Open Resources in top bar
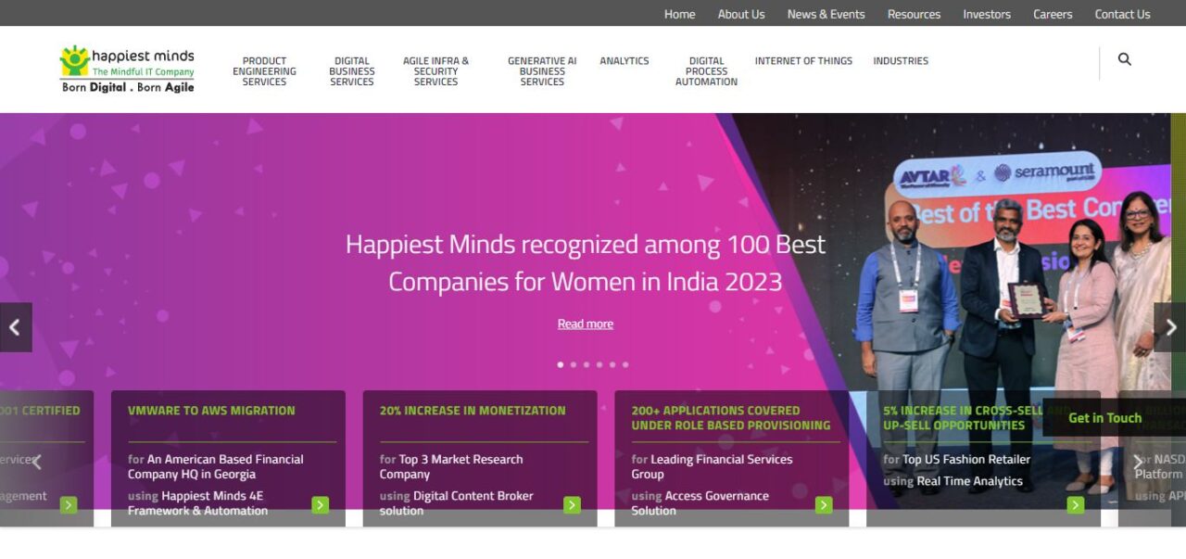The height and width of the screenshot is (559, 1186). (x=914, y=14)
